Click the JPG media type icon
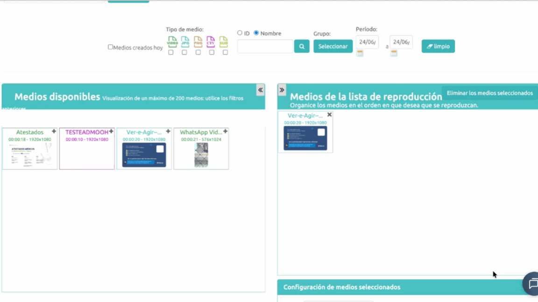 coord(185,41)
